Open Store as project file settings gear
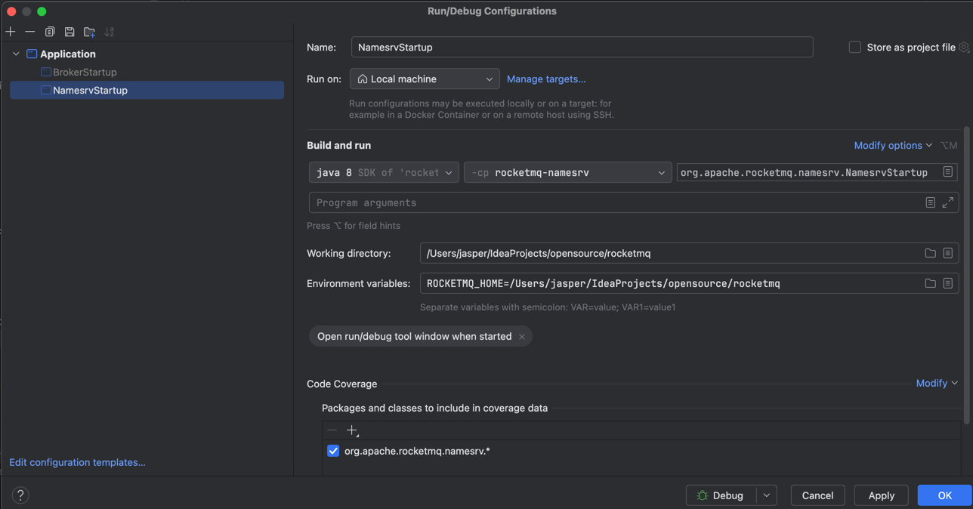 [964, 48]
